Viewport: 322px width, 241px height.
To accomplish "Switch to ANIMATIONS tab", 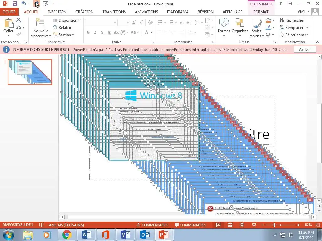I will click(x=146, y=12).
